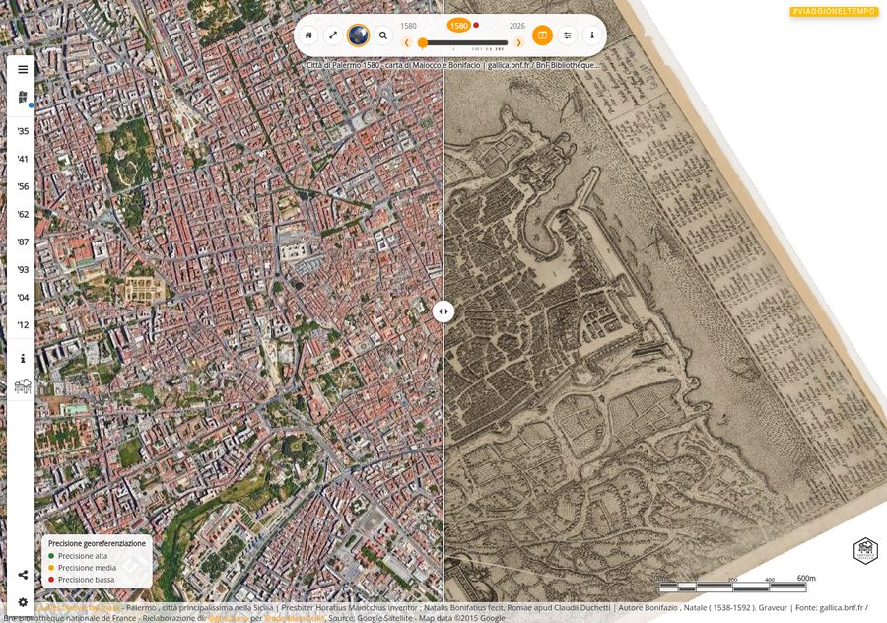Click the red precision dot near 1580 badge
The width and height of the screenshot is (887, 623).
point(476,25)
